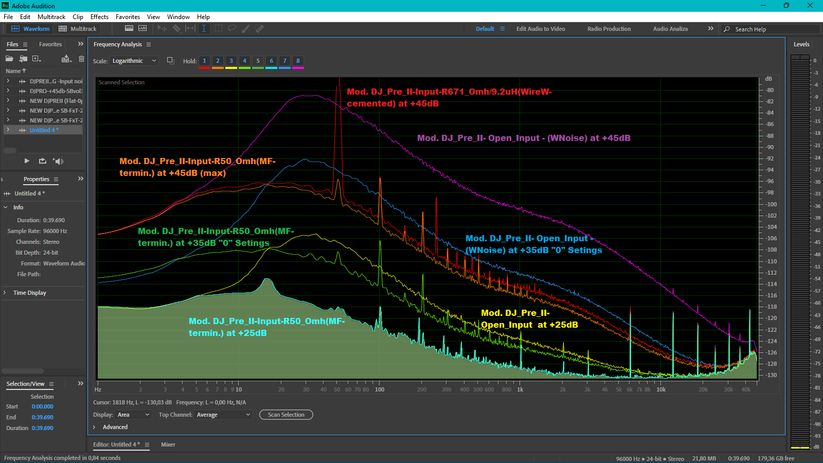The image size is (823, 463).
Task: Open the Selection/View panel menu icon
Action: click(51, 384)
